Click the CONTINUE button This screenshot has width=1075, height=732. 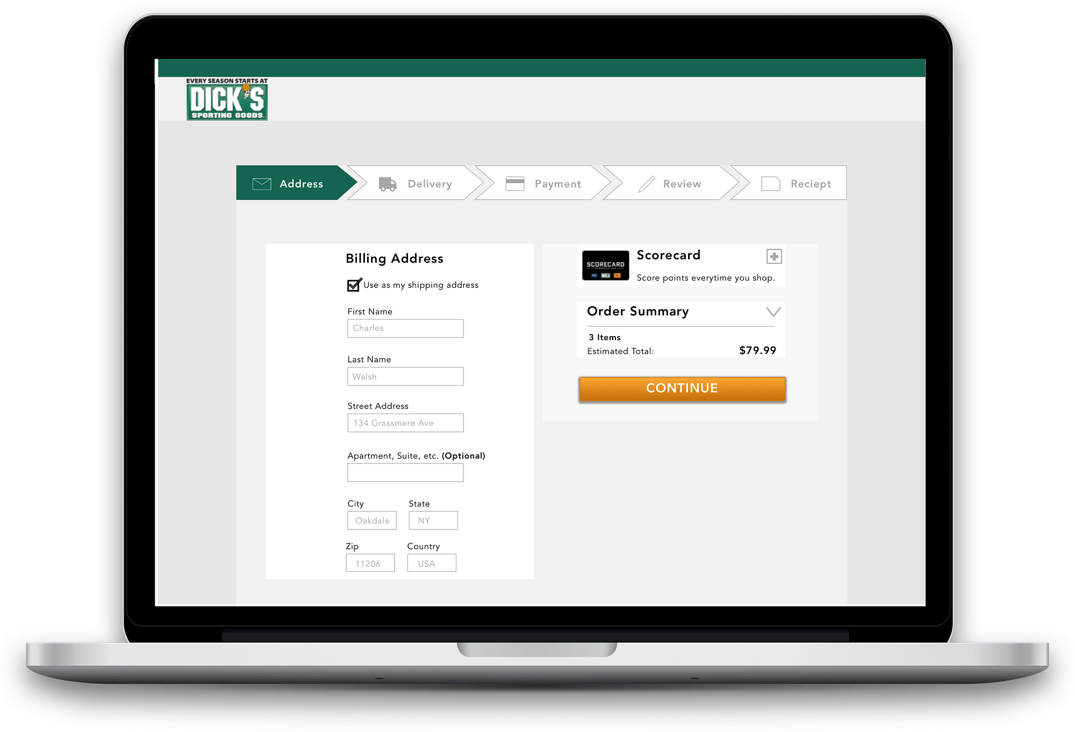click(682, 388)
